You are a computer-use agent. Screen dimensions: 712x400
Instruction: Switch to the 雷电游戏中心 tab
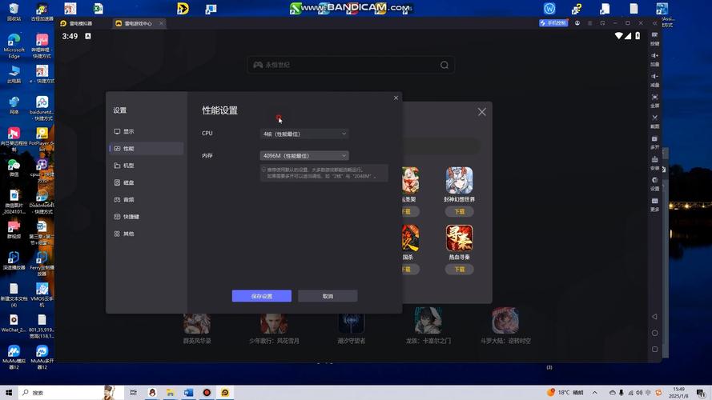pos(138,23)
